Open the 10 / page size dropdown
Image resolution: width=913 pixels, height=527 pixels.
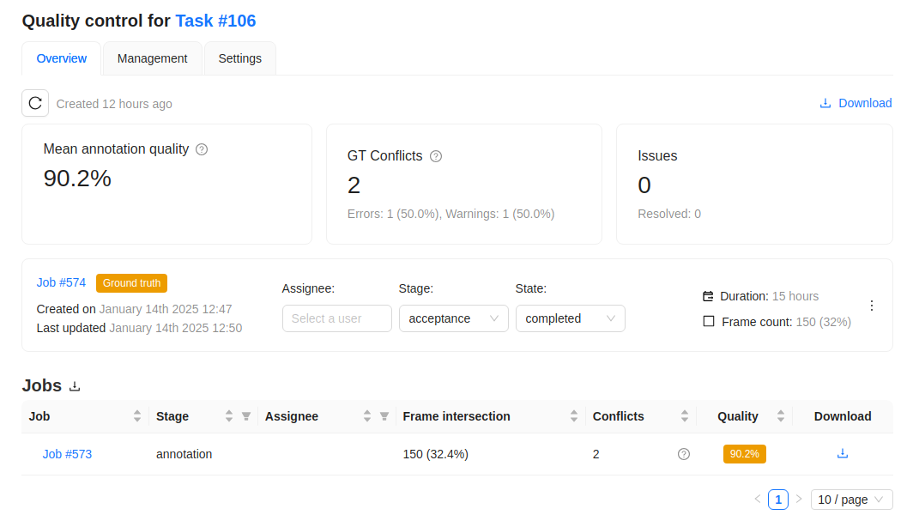click(851, 500)
